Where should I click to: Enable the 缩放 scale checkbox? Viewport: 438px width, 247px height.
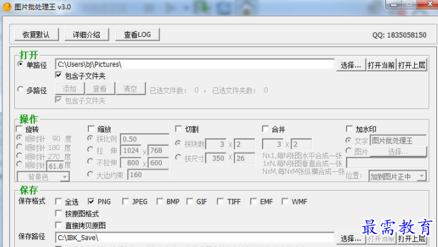pos(91,129)
